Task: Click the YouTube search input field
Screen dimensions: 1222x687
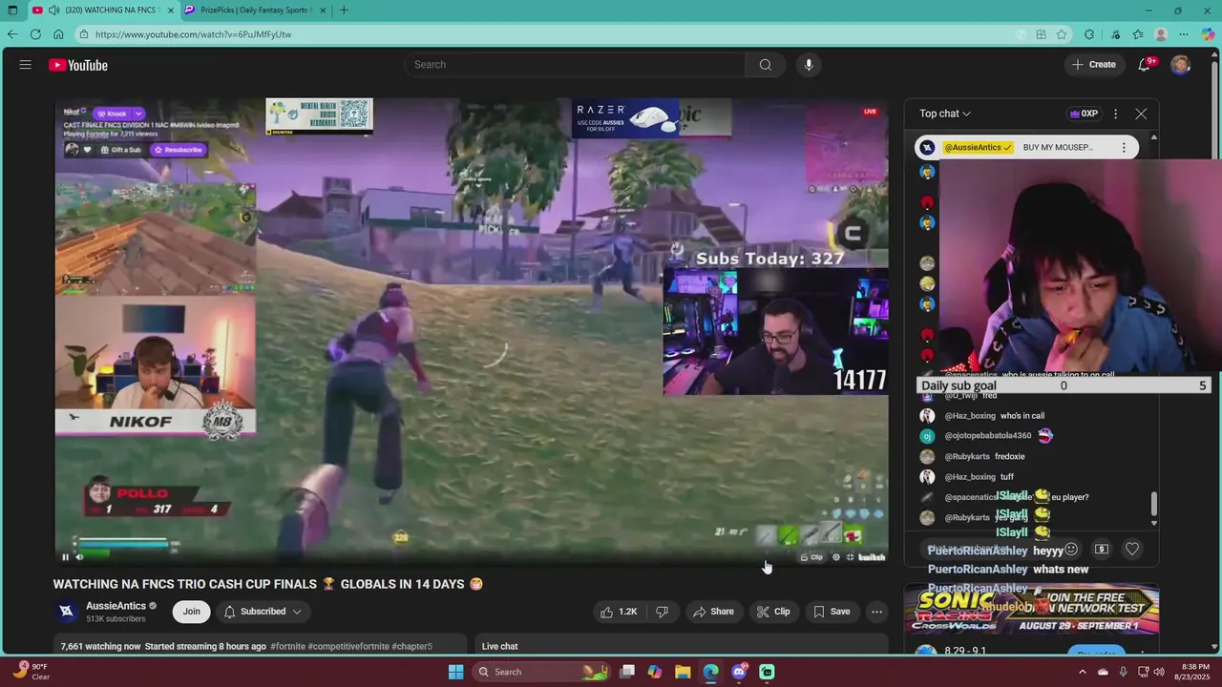Action: (575, 65)
